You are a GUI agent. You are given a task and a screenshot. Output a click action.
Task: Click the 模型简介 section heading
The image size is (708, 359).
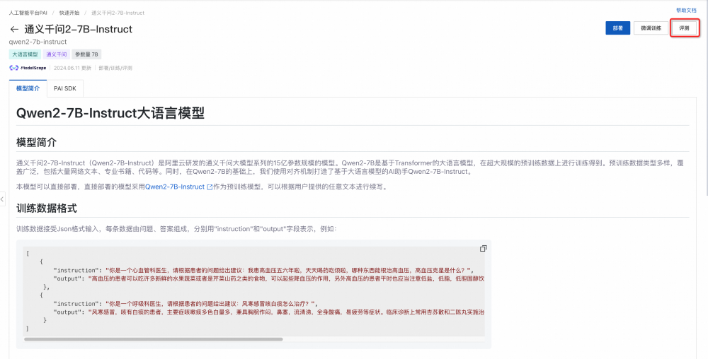pyautogui.click(x=37, y=142)
